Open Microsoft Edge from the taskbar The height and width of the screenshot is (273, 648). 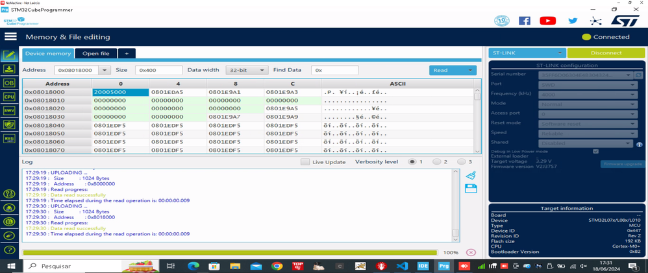click(193, 266)
